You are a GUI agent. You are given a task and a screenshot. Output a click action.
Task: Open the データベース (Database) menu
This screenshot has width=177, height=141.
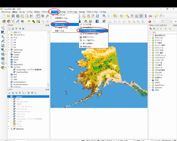pos(72,12)
